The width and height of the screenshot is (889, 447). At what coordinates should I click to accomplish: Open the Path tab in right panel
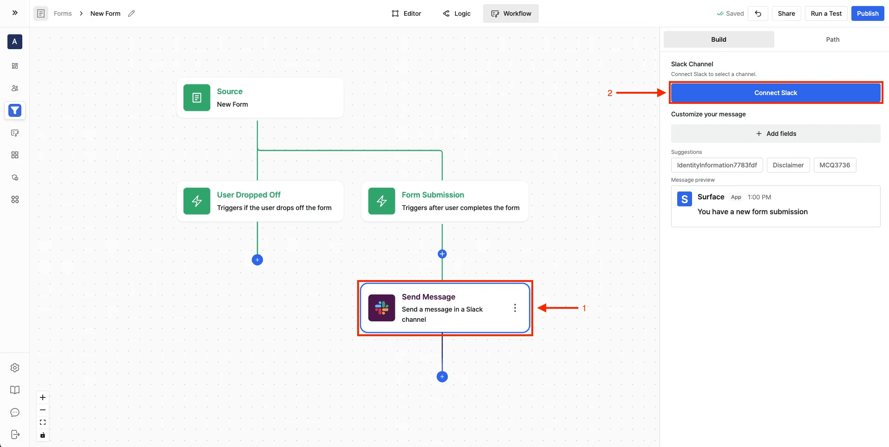(833, 39)
